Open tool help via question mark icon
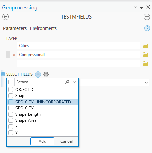Screen dimensions: 152x153 coord(147,28)
